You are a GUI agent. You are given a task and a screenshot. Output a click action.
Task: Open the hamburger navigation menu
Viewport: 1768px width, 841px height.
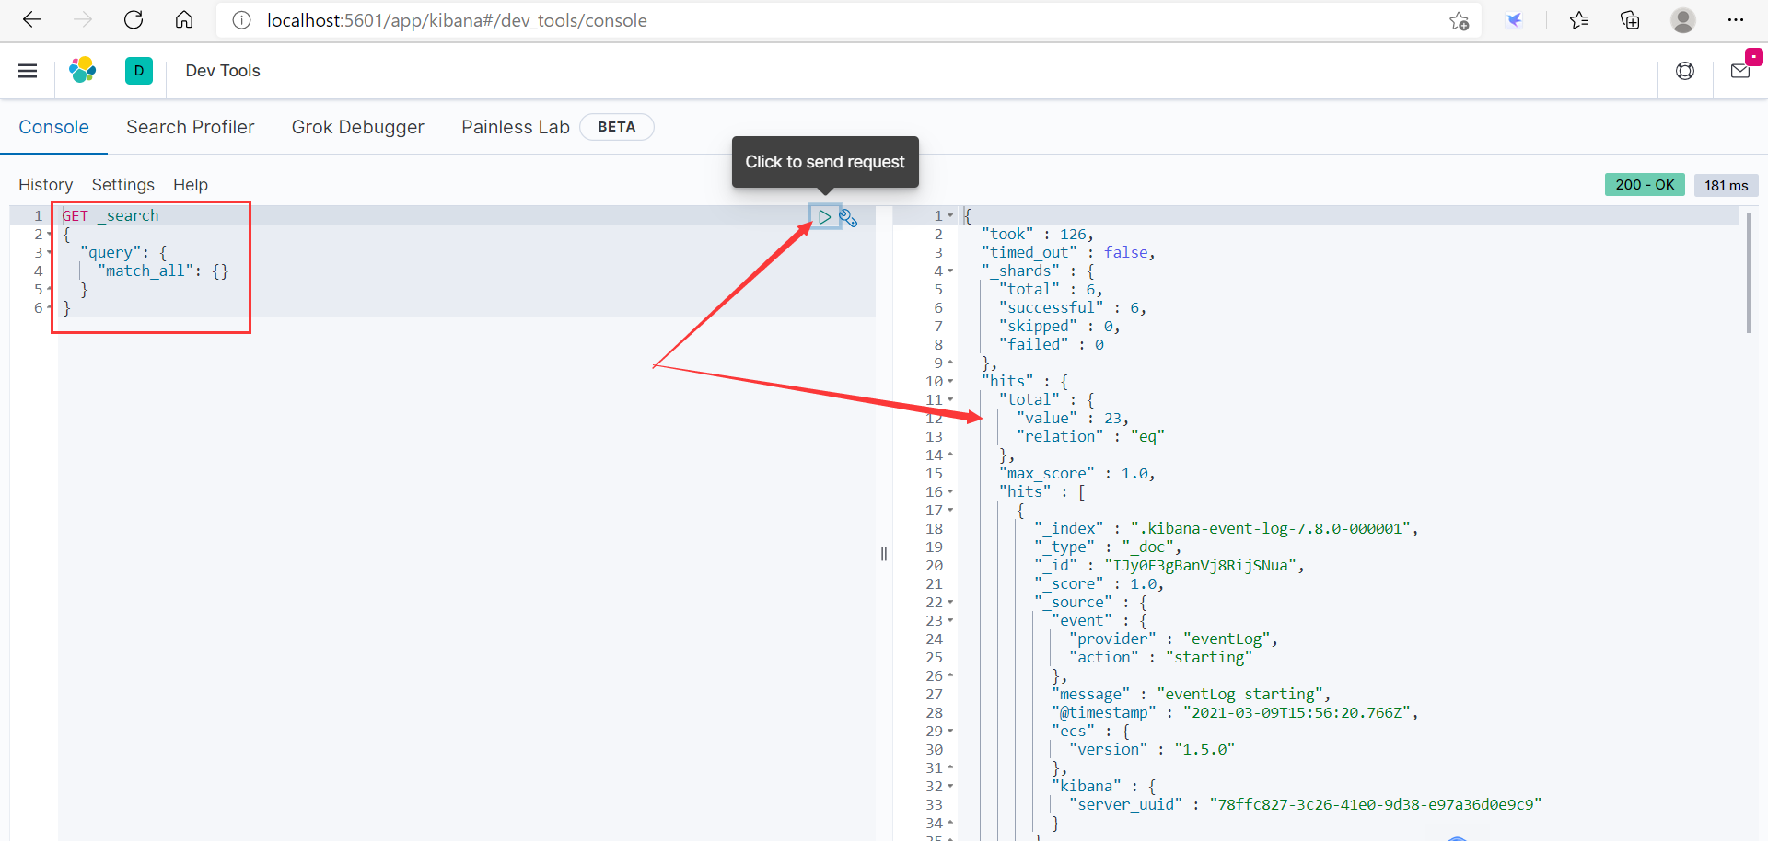(x=28, y=71)
